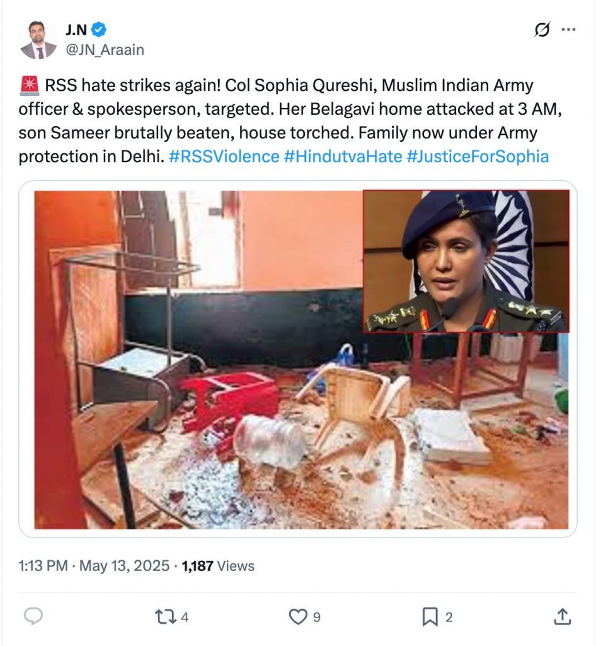Click the share upload icon
596x646 pixels.
[x=562, y=616]
